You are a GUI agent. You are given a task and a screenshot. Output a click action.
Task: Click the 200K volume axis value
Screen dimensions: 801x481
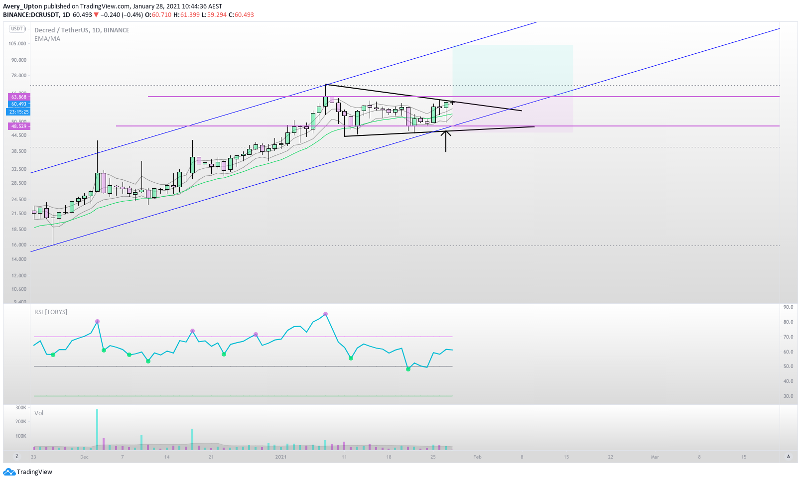pyautogui.click(x=20, y=422)
